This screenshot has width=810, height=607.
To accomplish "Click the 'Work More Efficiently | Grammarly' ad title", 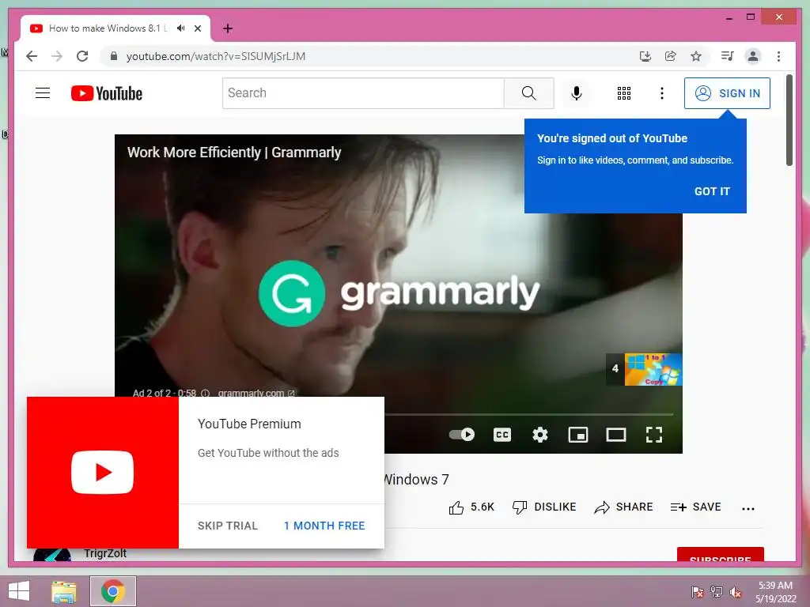I will point(234,153).
